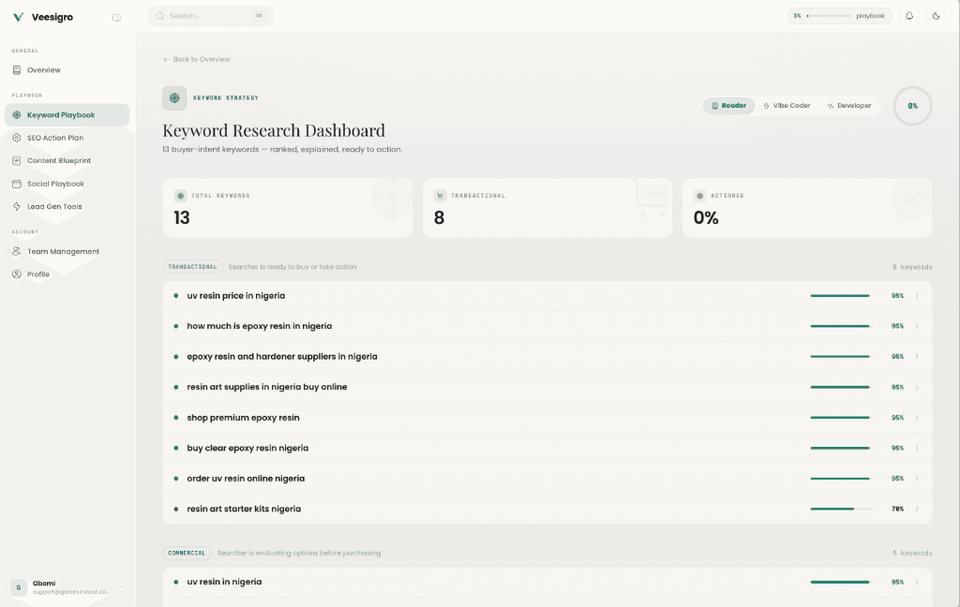
Task: Click the Developer code icon
Action: point(831,106)
